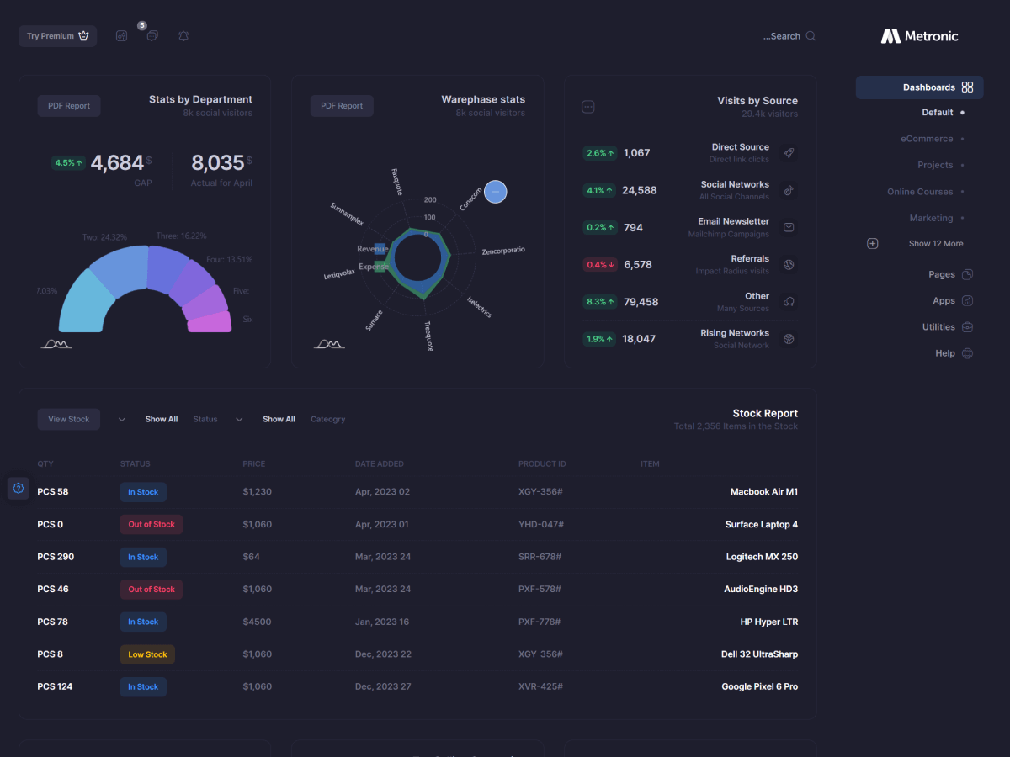Click the Referrals source icon
This screenshot has width=1010, height=757.
[789, 264]
